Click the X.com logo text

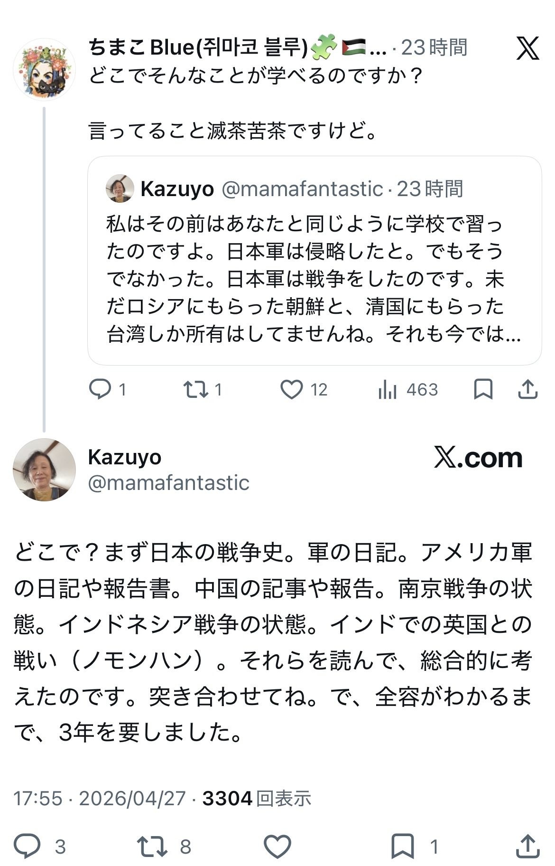pos(478,458)
